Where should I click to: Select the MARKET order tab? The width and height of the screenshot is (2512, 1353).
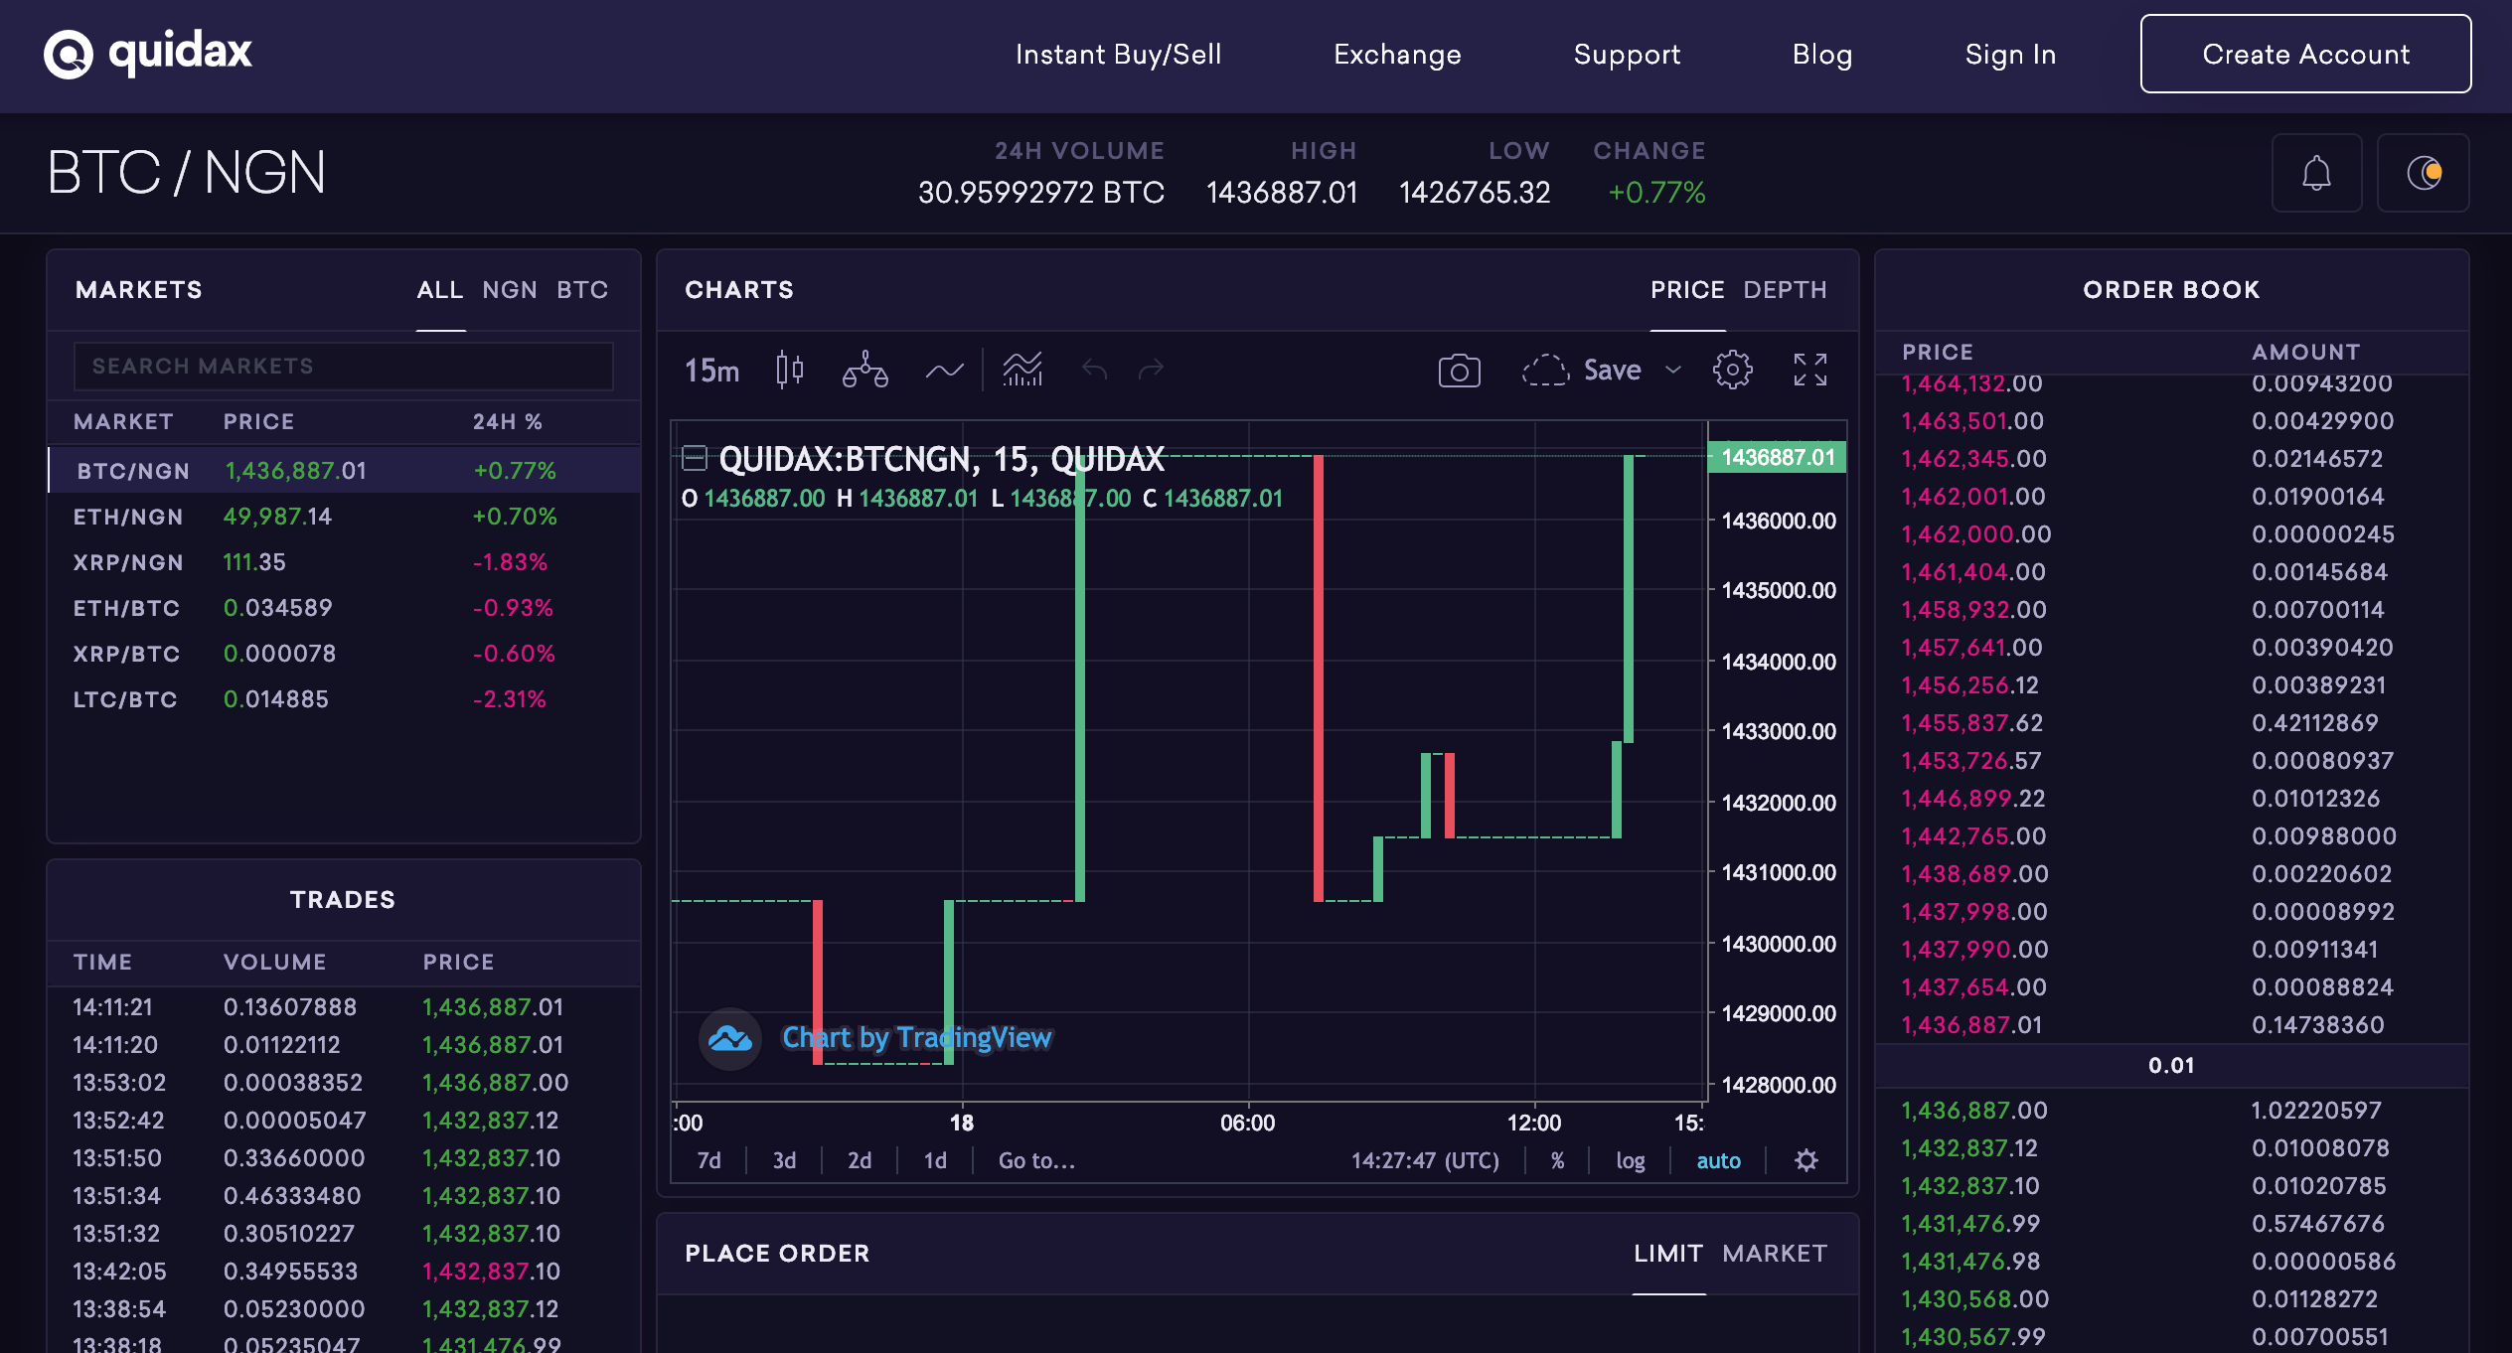click(1775, 1254)
